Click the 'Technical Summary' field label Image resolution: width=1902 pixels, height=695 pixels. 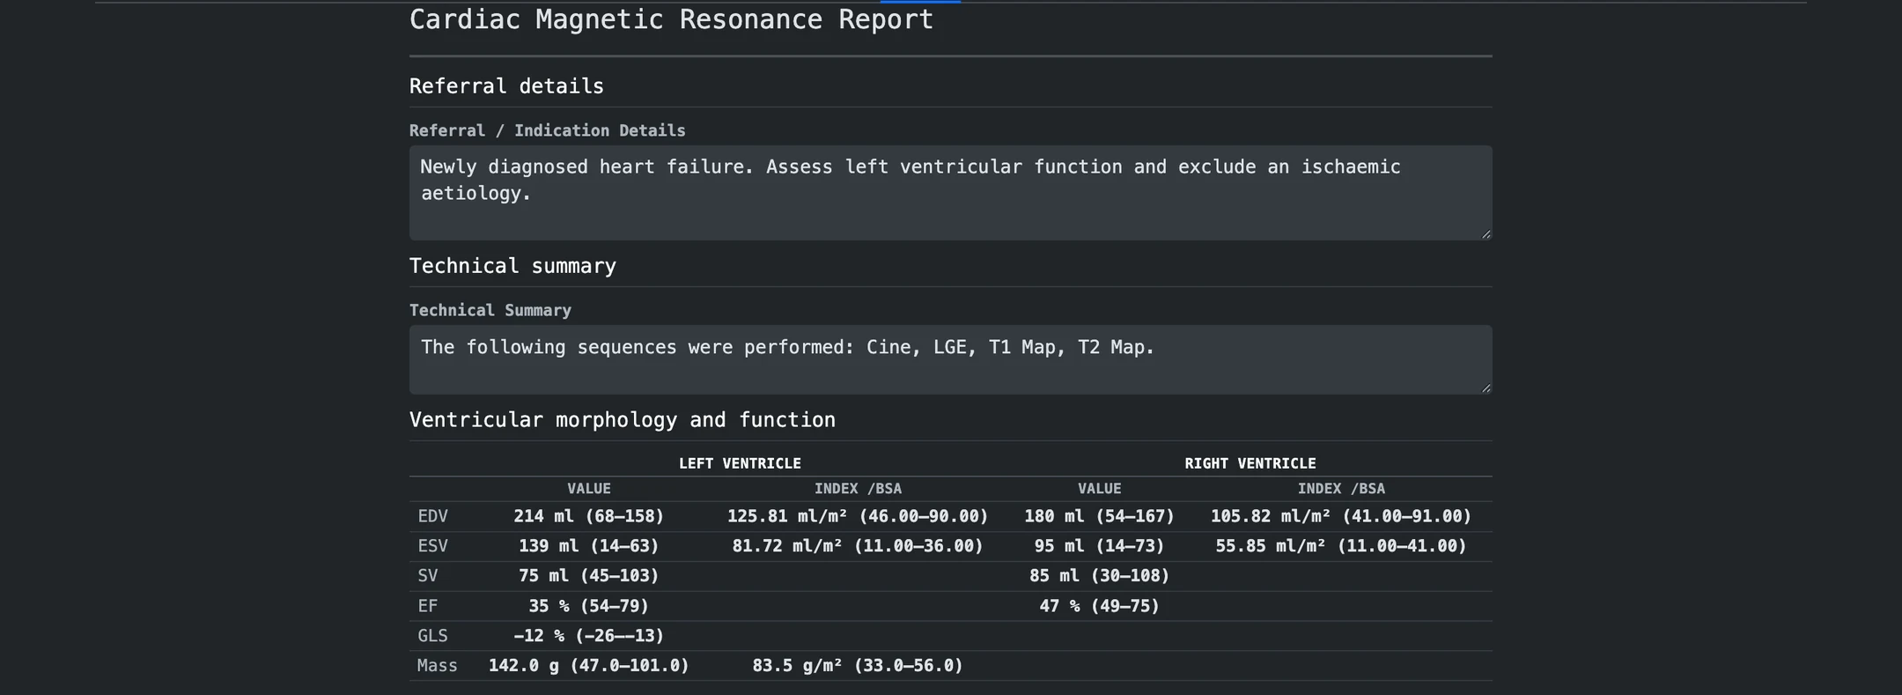click(490, 310)
